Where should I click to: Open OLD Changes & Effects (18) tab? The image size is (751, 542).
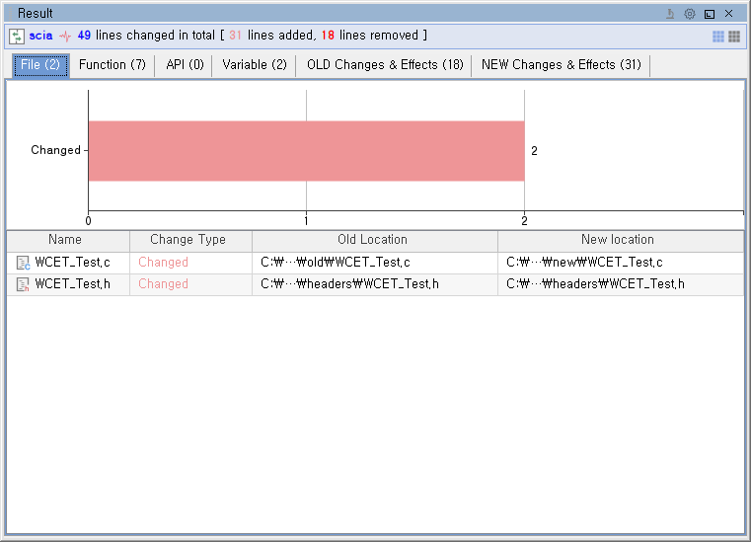(x=385, y=65)
